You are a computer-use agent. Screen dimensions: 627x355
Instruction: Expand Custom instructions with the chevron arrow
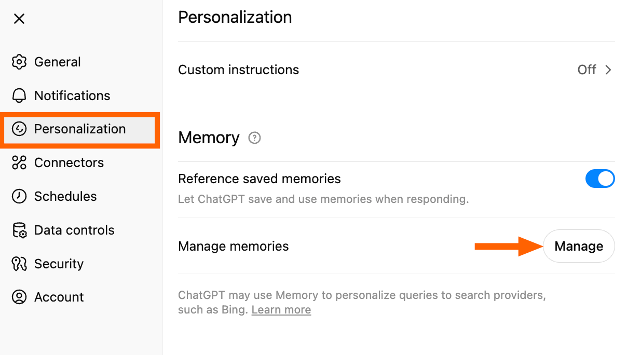[x=608, y=70]
